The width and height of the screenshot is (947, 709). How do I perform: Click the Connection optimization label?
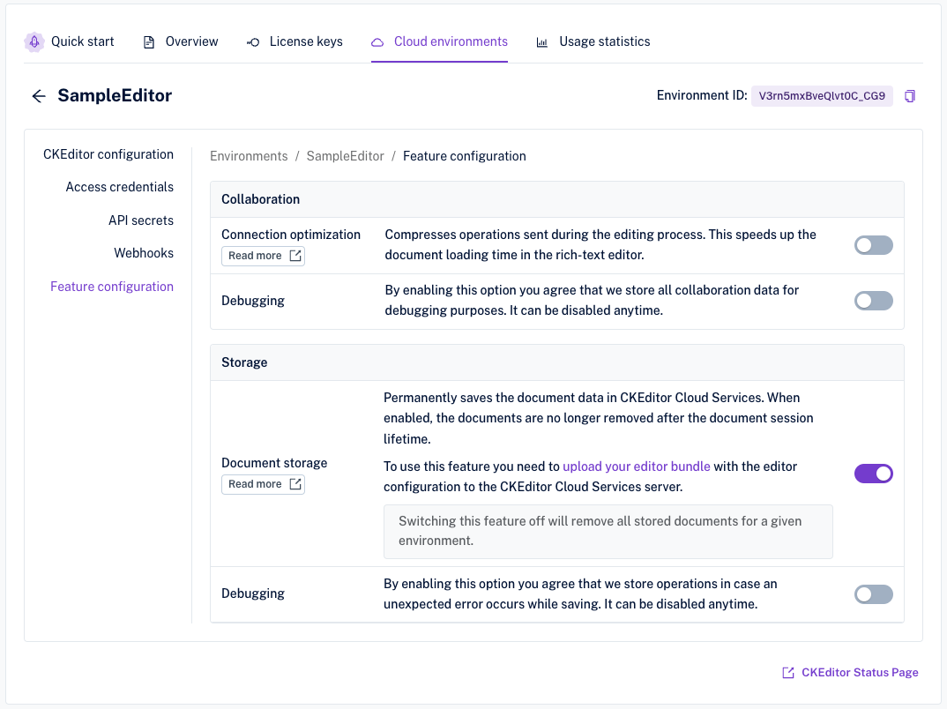[x=290, y=235]
